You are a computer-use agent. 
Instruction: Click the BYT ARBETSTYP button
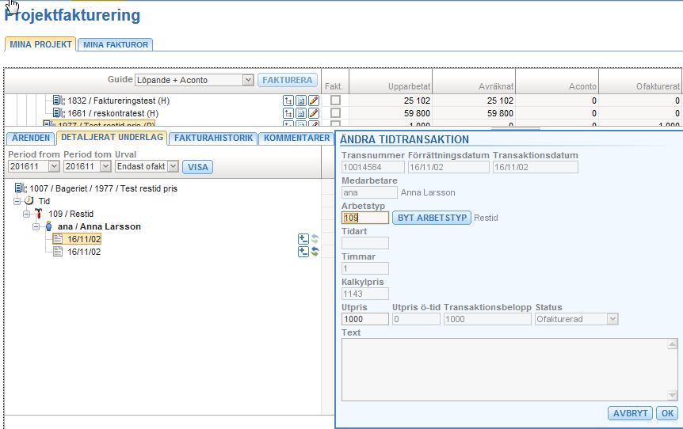click(432, 218)
